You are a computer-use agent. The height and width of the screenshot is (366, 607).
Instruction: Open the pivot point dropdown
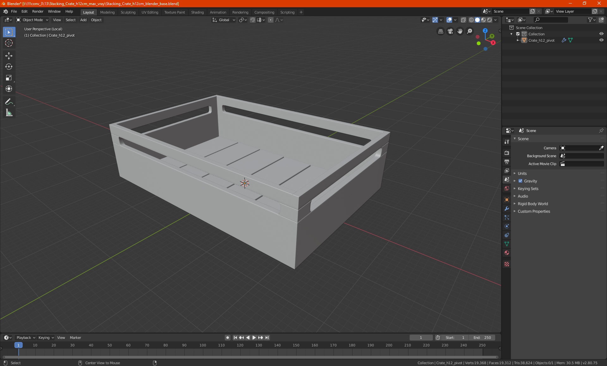(x=243, y=20)
